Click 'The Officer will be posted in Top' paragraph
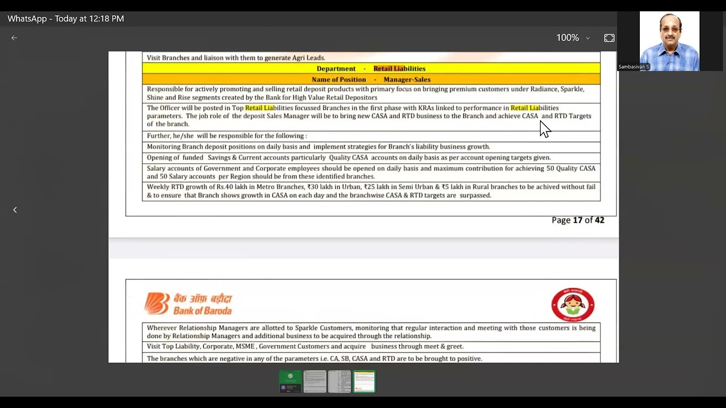The height and width of the screenshot is (408, 726). coord(371,116)
